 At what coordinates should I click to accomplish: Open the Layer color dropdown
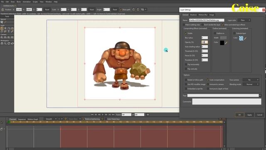coord(244,20)
